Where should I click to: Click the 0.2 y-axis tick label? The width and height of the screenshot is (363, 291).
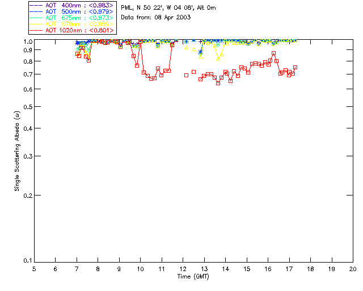pos(28,196)
